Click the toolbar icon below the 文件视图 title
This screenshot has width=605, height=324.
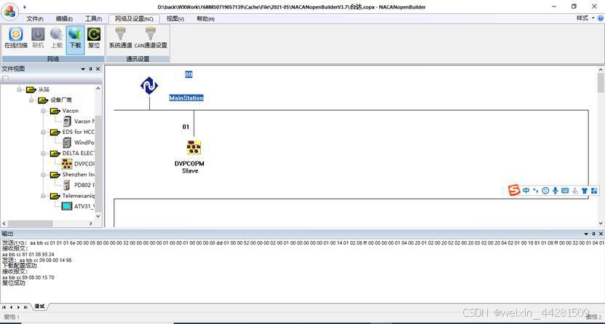(x=5, y=79)
